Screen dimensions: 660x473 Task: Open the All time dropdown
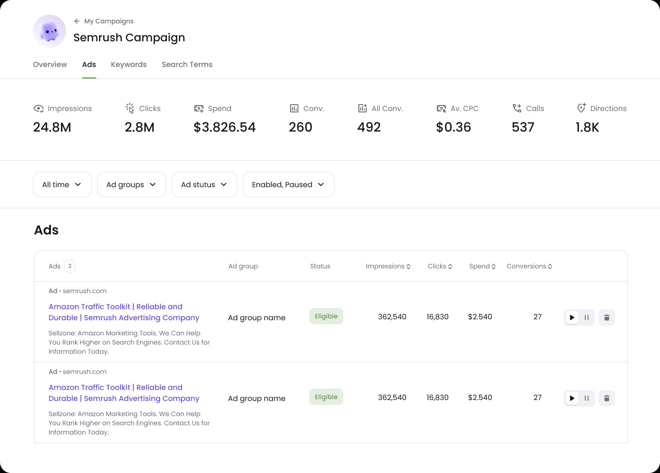(62, 184)
